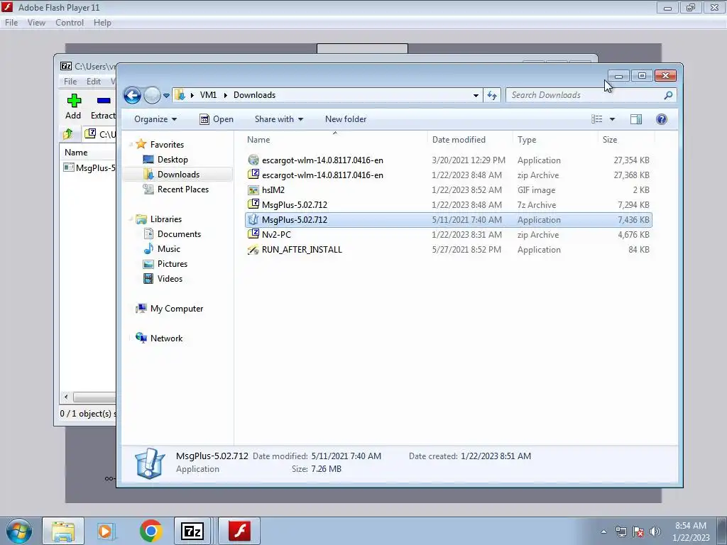Viewport: 727px width, 545px height.
Task: Click the Change your view icon
Action: [596, 119]
